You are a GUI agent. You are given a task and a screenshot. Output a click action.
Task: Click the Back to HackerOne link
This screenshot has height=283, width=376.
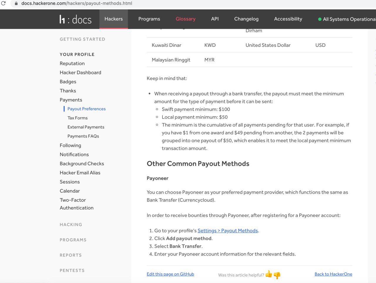(333, 274)
